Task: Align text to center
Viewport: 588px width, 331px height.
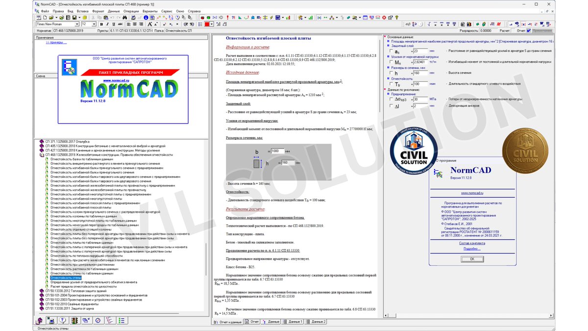Action: 135,24
